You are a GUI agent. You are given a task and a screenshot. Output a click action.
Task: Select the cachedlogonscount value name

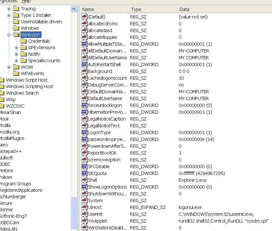[107, 78]
